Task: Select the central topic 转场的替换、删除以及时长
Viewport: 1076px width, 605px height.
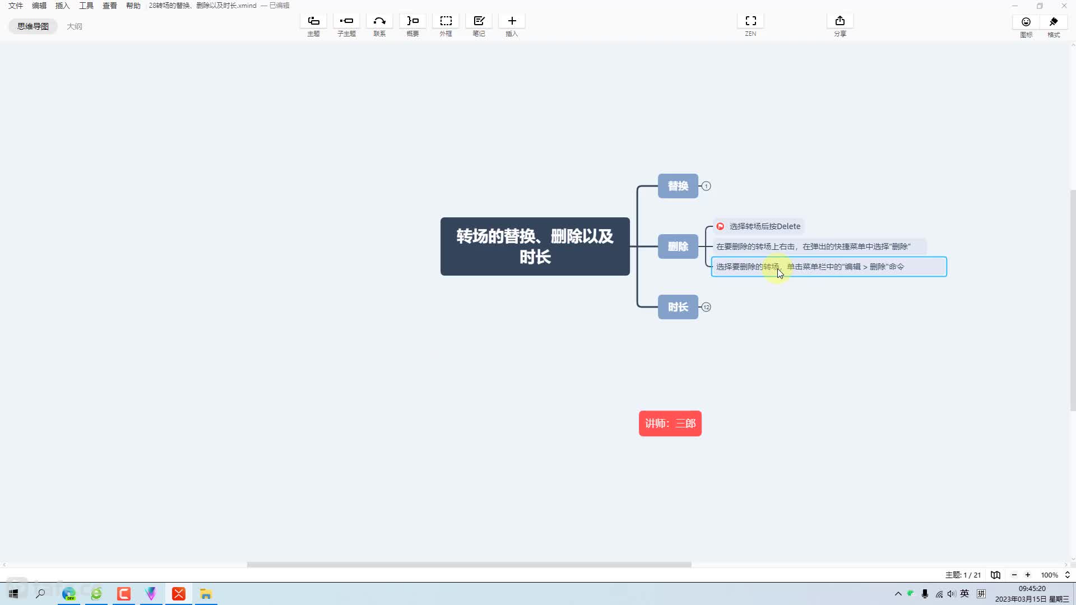Action: 535,246
